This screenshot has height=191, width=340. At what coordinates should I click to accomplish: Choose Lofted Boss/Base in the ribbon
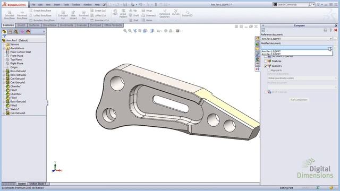tap(40, 15)
